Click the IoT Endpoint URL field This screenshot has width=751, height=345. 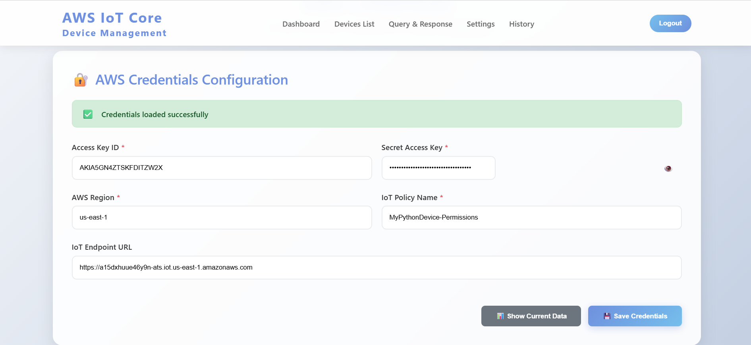[376, 268]
